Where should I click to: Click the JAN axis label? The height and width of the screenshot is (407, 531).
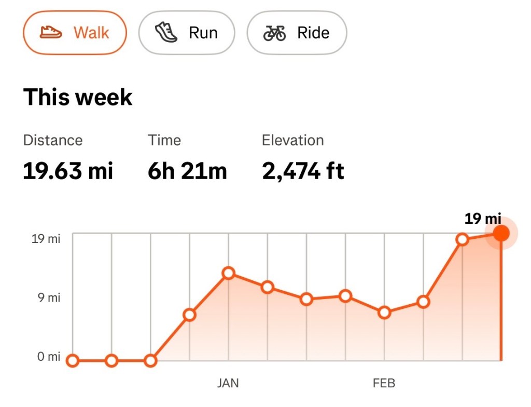(228, 383)
